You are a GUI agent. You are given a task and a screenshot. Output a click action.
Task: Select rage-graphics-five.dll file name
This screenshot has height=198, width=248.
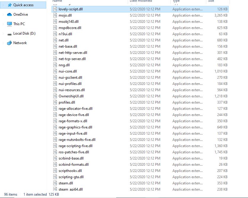click(75, 127)
